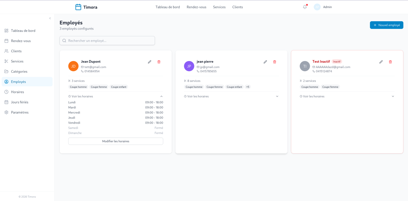Viewport: 408px width, 201px height.
Task: Click the edit pencil for jean pierre
Action: coord(265,62)
